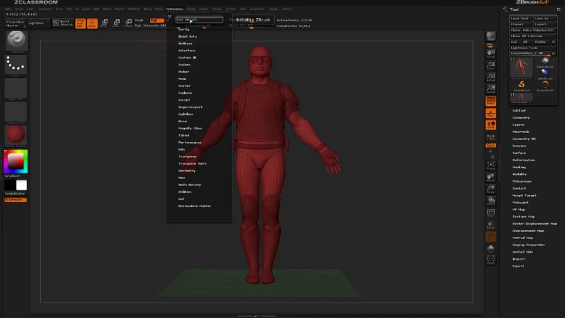
Task: Click the Init ZBrush button
Action: pyautogui.click(x=199, y=19)
